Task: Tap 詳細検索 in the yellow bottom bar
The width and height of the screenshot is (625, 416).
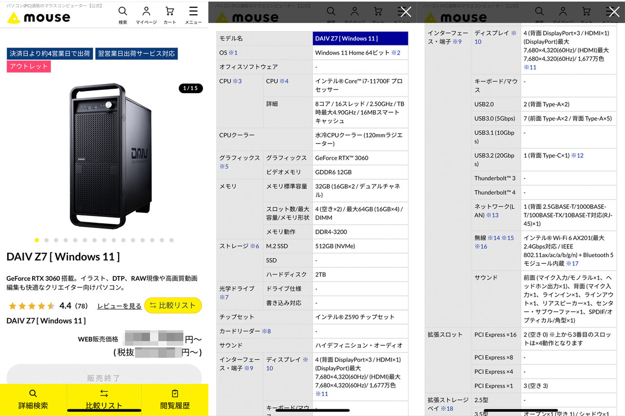Action: 33,399
